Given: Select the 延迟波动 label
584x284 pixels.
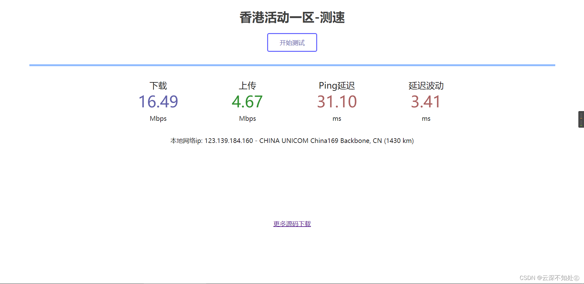Looking at the screenshot, I should [426, 86].
